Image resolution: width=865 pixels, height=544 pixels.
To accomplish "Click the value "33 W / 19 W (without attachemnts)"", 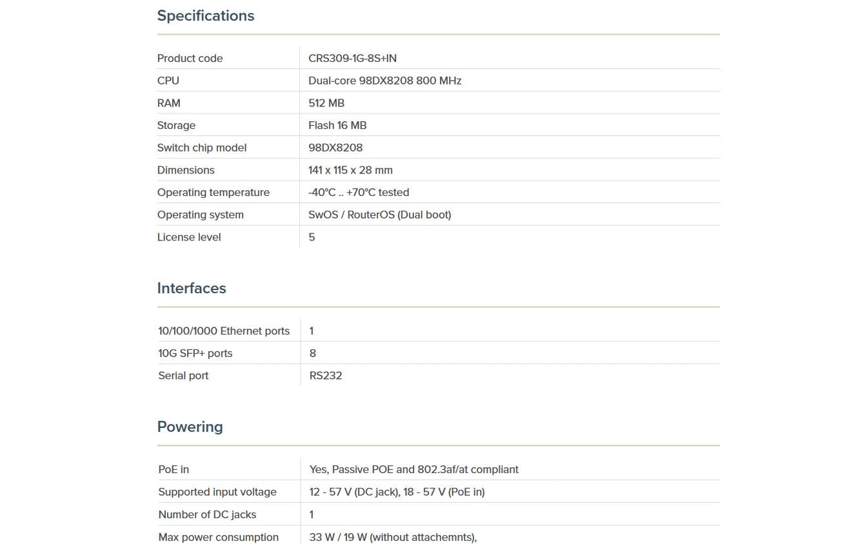I will pyautogui.click(x=393, y=538).
